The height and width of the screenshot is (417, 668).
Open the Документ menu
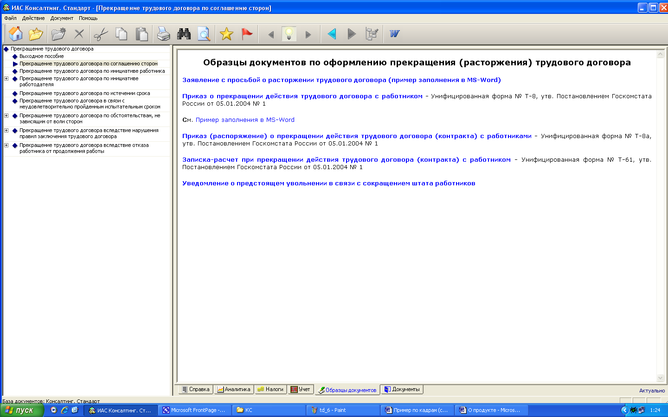[x=62, y=18]
